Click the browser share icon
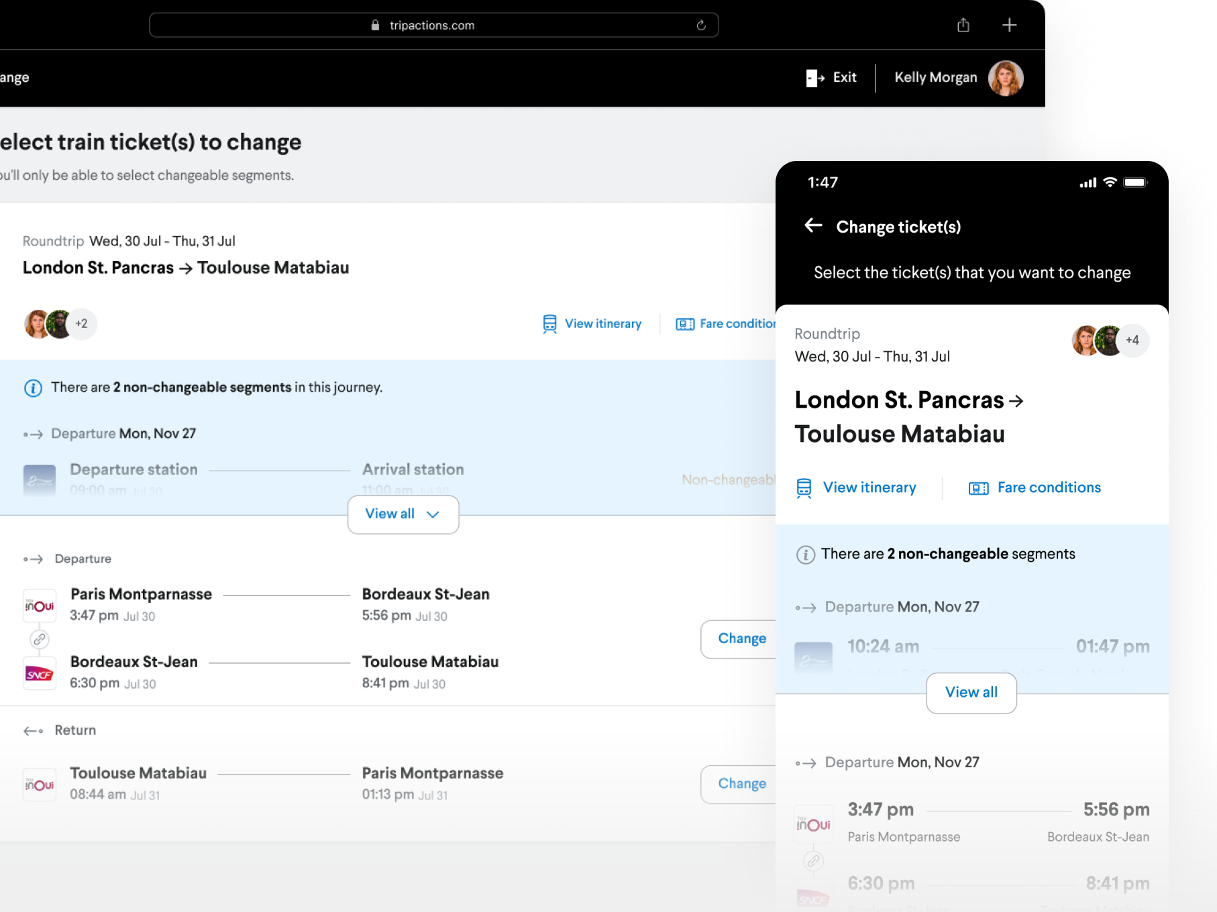1217x912 pixels. click(963, 25)
